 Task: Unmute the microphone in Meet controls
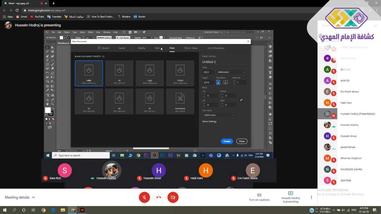[x=144, y=197]
